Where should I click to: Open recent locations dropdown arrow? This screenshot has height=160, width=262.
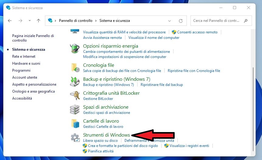point(30,21)
